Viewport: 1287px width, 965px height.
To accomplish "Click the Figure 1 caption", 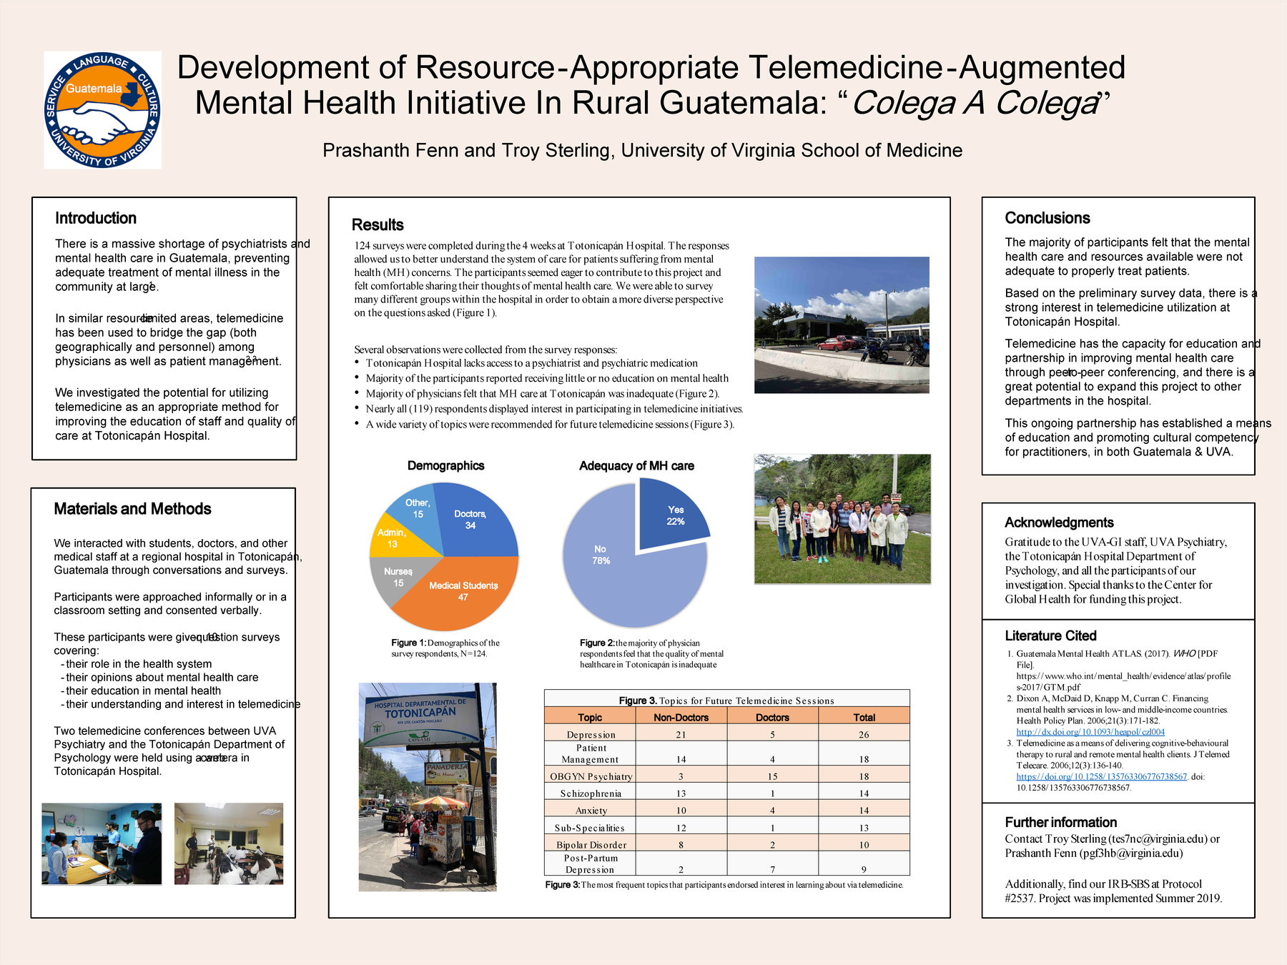I will [x=445, y=648].
